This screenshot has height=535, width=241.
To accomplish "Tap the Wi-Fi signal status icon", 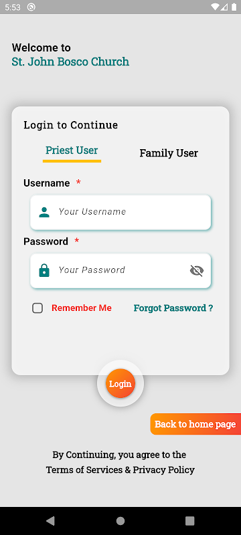I will pos(215,7).
